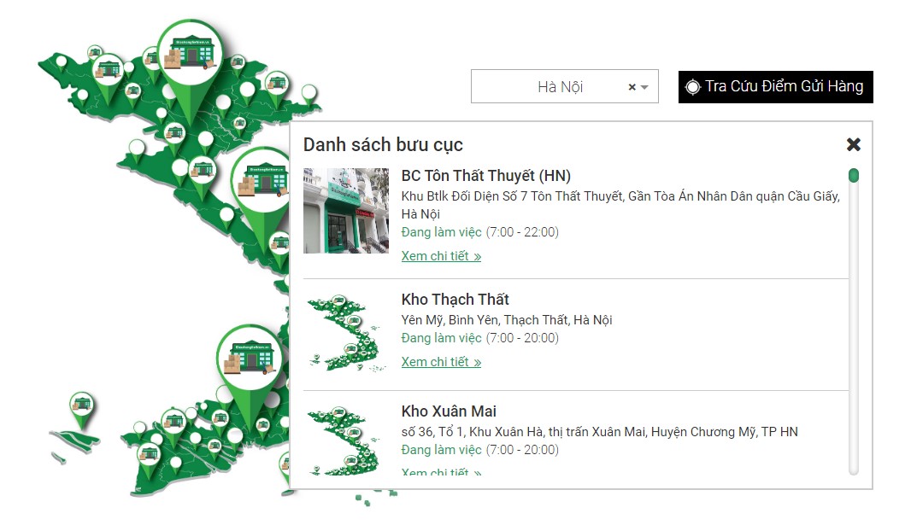This screenshot has height=525, width=911.
Task: Open the Hà Nội province combo box
Action: click(x=564, y=86)
